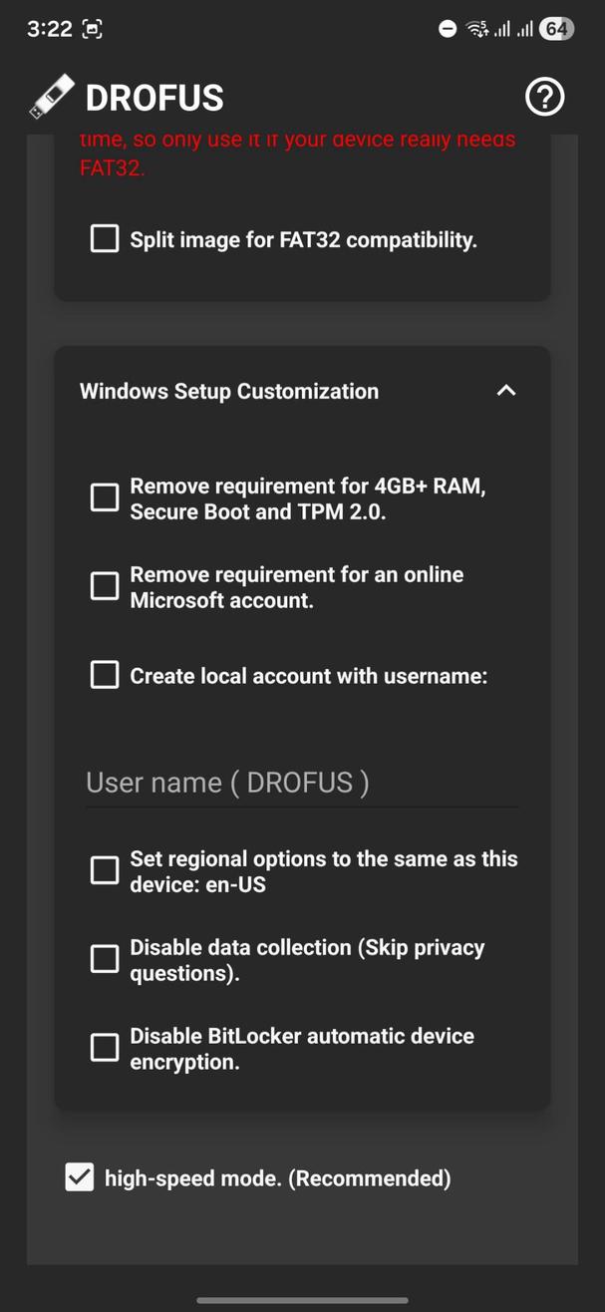This screenshot has height=1312, width=605.
Task: Click the User name input field
Action: coord(299,783)
